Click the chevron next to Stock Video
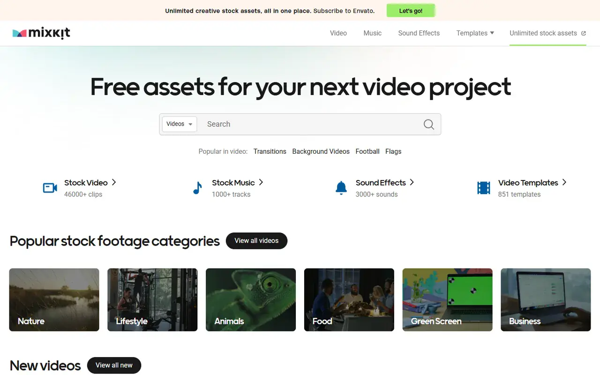 [x=114, y=182]
